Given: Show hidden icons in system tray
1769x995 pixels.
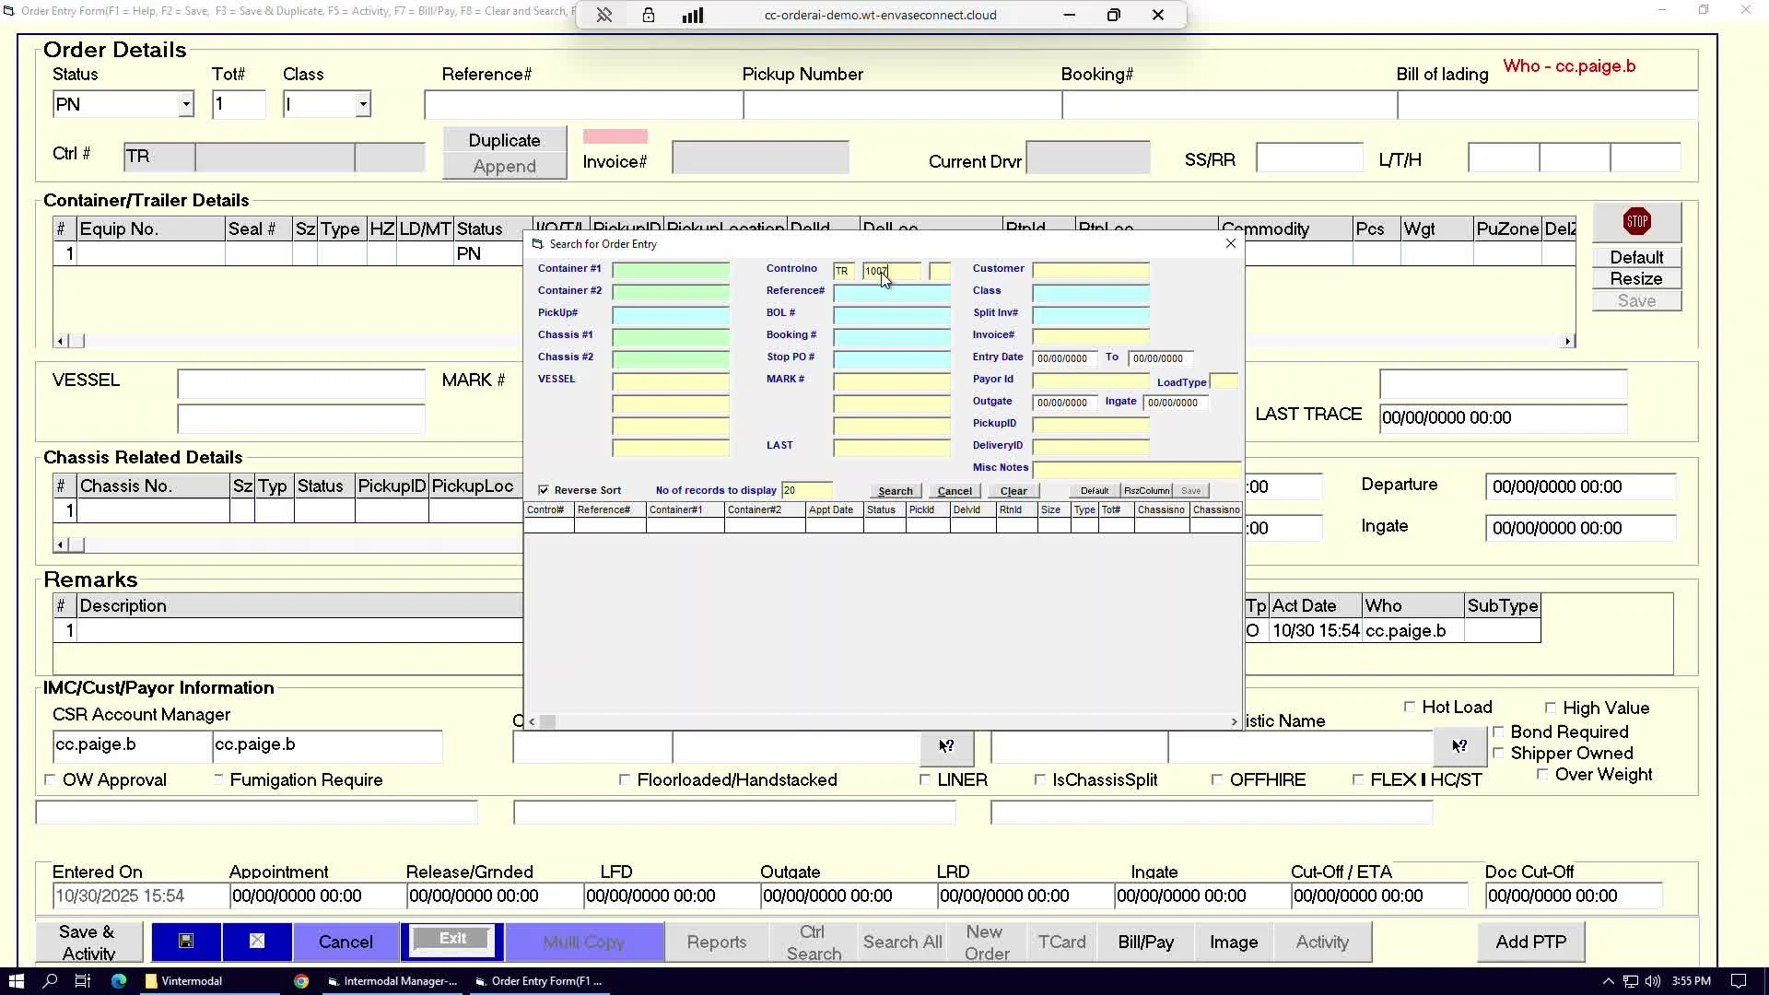Looking at the screenshot, I should tap(1608, 981).
